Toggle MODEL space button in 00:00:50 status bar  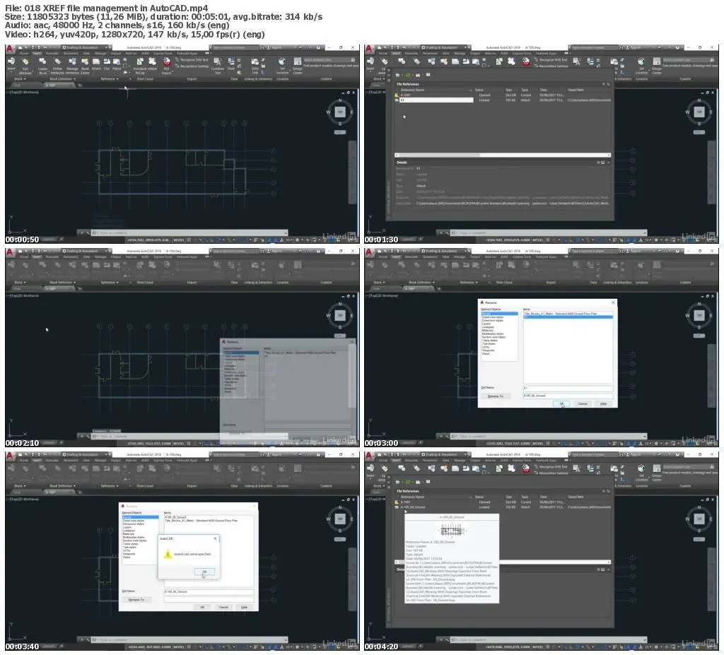coord(179,240)
